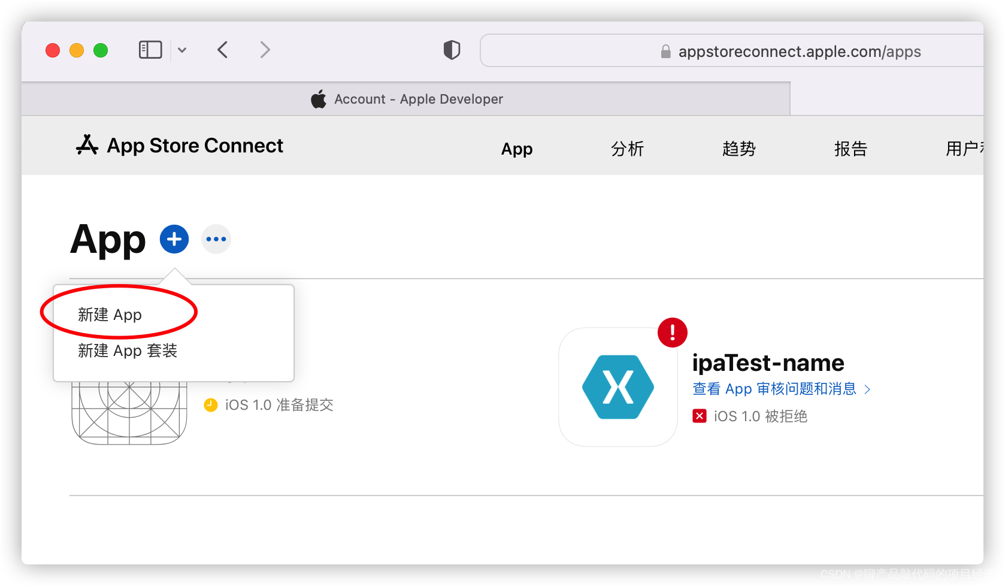Switch to Account - Apple Developer tab

click(406, 99)
